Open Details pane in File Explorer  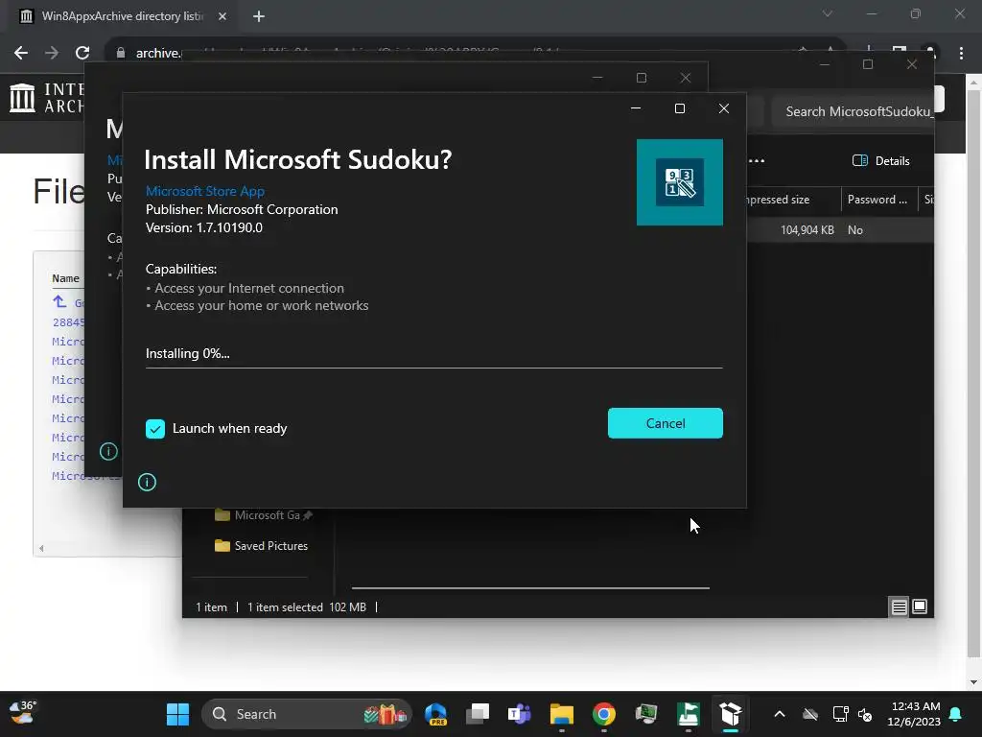pos(881,161)
